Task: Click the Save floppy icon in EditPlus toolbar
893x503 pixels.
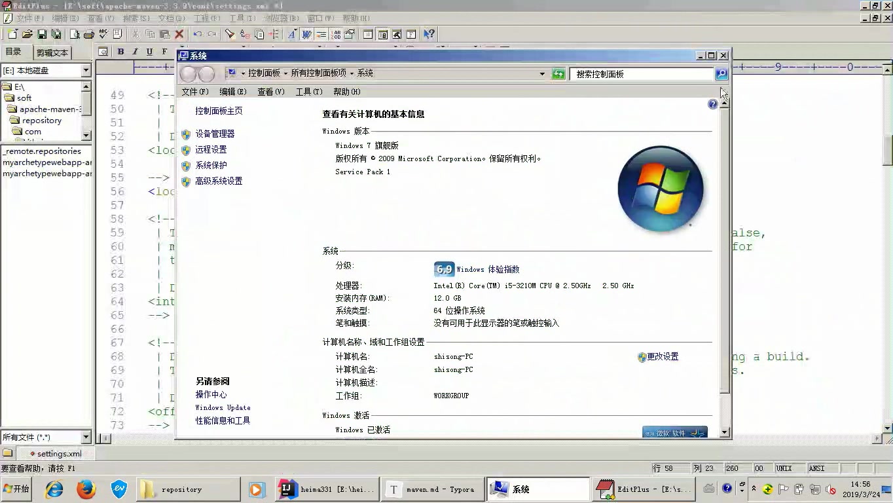Action: coord(42,34)
